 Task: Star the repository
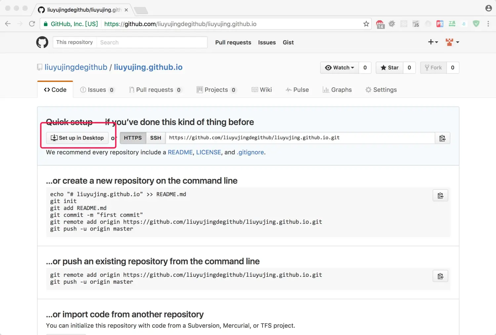pos(390,67)
